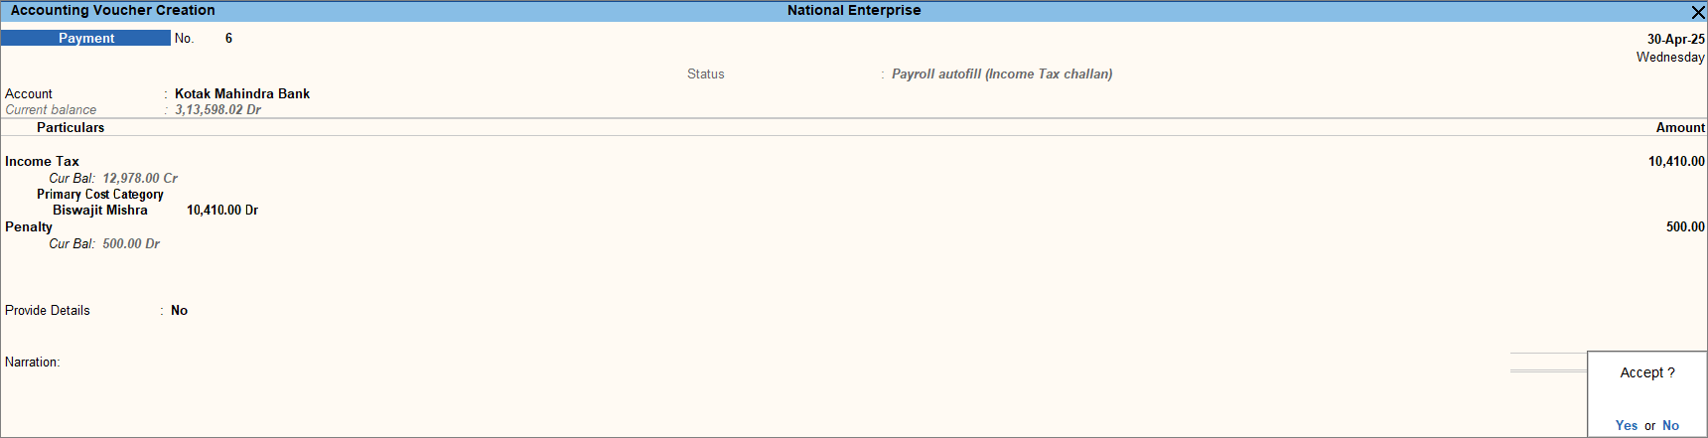Click No in the Accept prompt
The image size is (1708, 438).
1670,425
